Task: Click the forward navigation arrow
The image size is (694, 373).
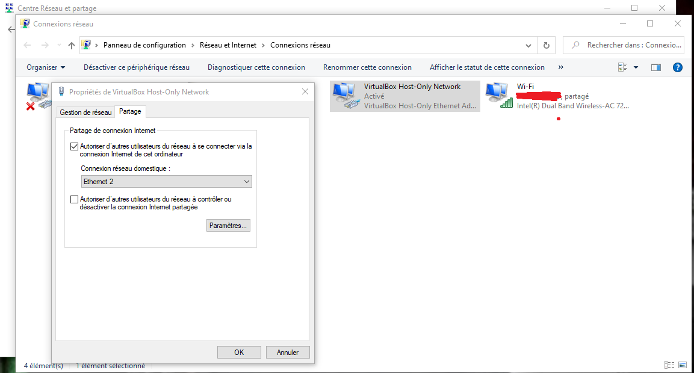Action: (45, 45)
